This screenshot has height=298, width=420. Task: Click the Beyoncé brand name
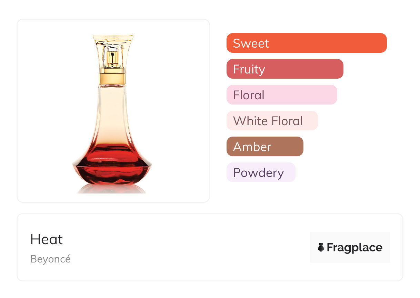tap(50, 259)
